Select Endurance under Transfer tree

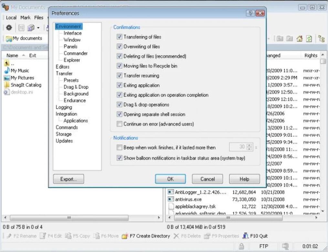[x=75, y=100]
